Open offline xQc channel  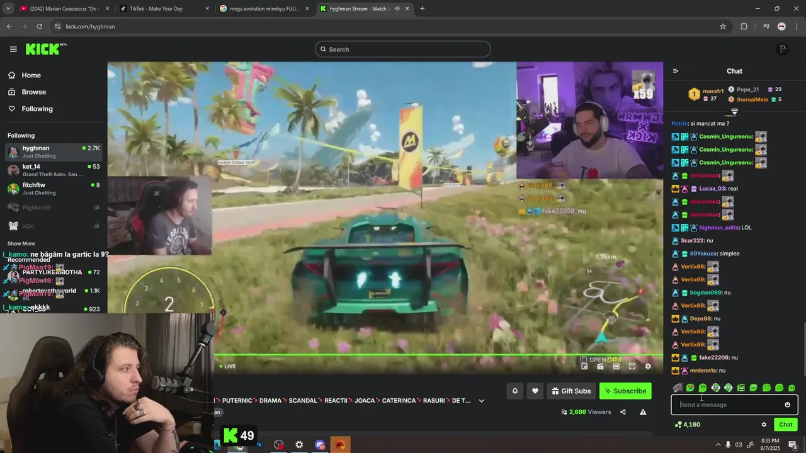(54, 226)
